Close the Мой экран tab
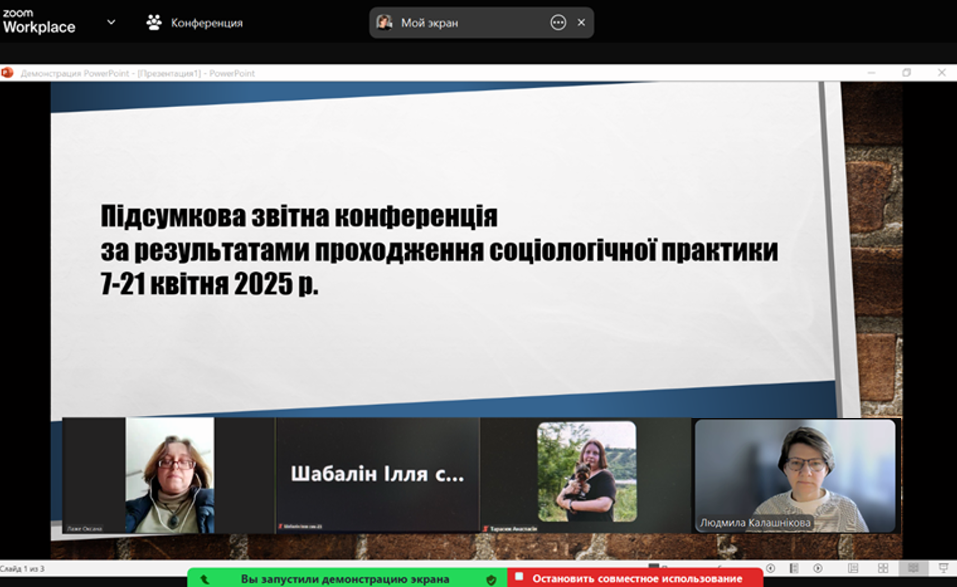The image size is (957, 587). click(581, 22)
